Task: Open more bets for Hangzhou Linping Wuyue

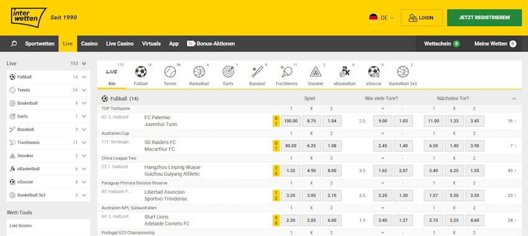Action: tap(512, 171)
